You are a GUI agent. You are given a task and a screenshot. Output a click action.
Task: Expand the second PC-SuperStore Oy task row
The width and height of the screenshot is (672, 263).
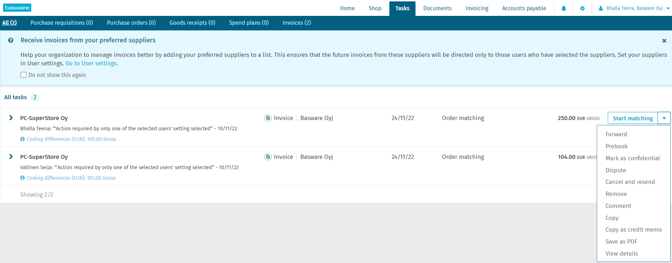click(11, 157)
